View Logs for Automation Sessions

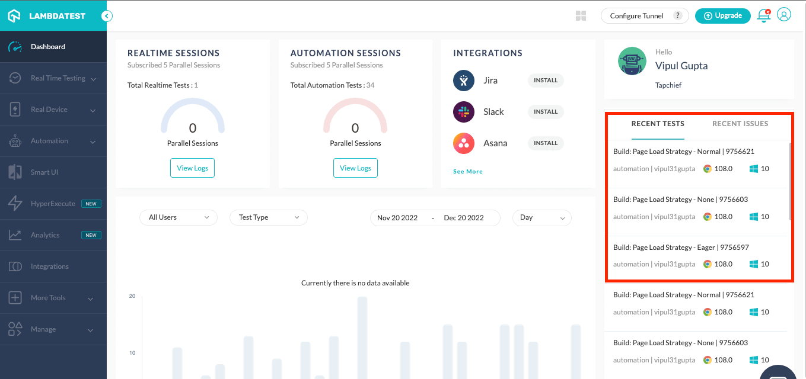pyautogui.click(x=355, y=168)
